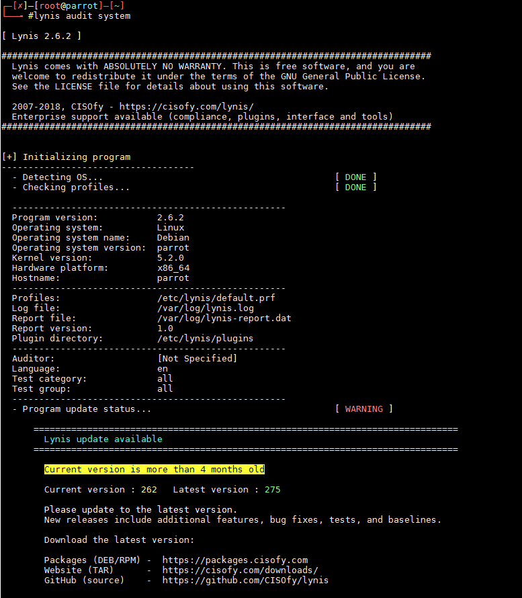Click the 'Plugin directory:' label
The width and height of the screenshot is (522, 598).
[57, 338]
